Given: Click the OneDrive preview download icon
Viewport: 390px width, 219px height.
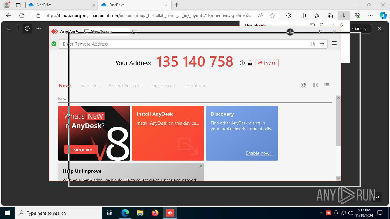Looking at the screenshot, I should (9, 29).
